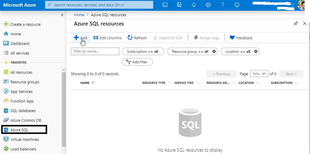Click the SQL databases icon

click(x=6, y=111)
